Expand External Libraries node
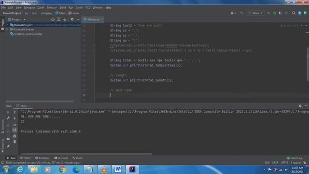Viewport: 309px width, 174px height. pos(7,29)
